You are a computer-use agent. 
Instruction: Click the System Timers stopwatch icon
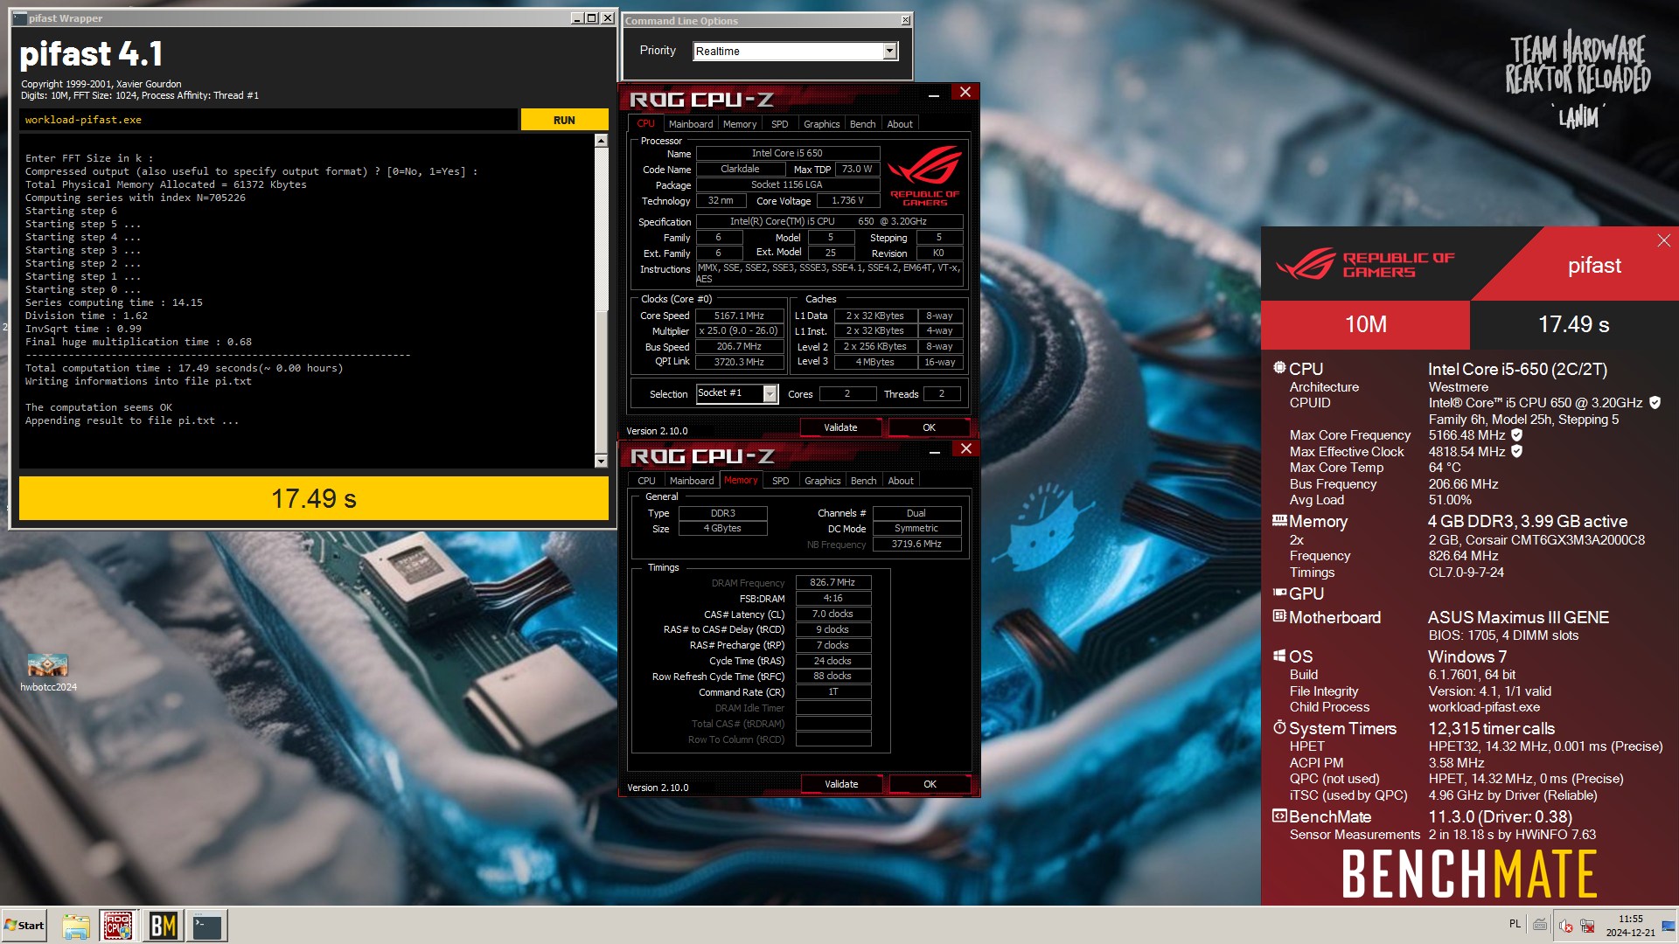click(x=1279, y=727)
